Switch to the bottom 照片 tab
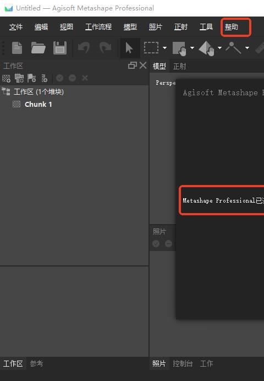This screenshot has width=264, height=381. pos(159,363)
